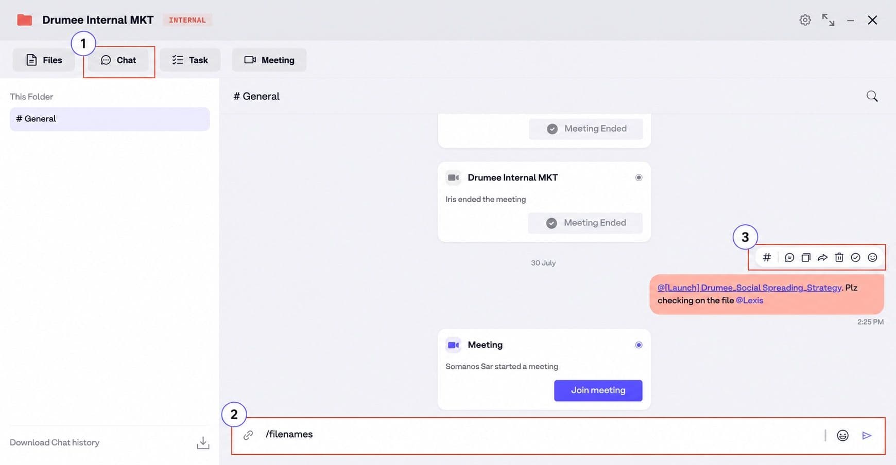Delete the message using the trash icon
The image size is (896, 465).
tap(839, 257)
